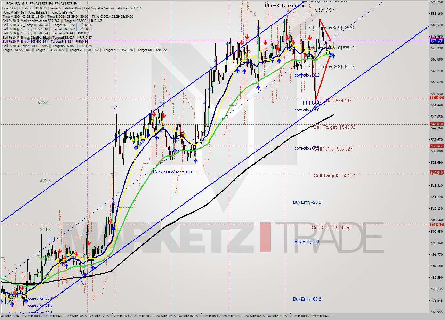Select the green '261.8' Fibonacci label
This screenshot has width=445, height=320.
point(45,229)
